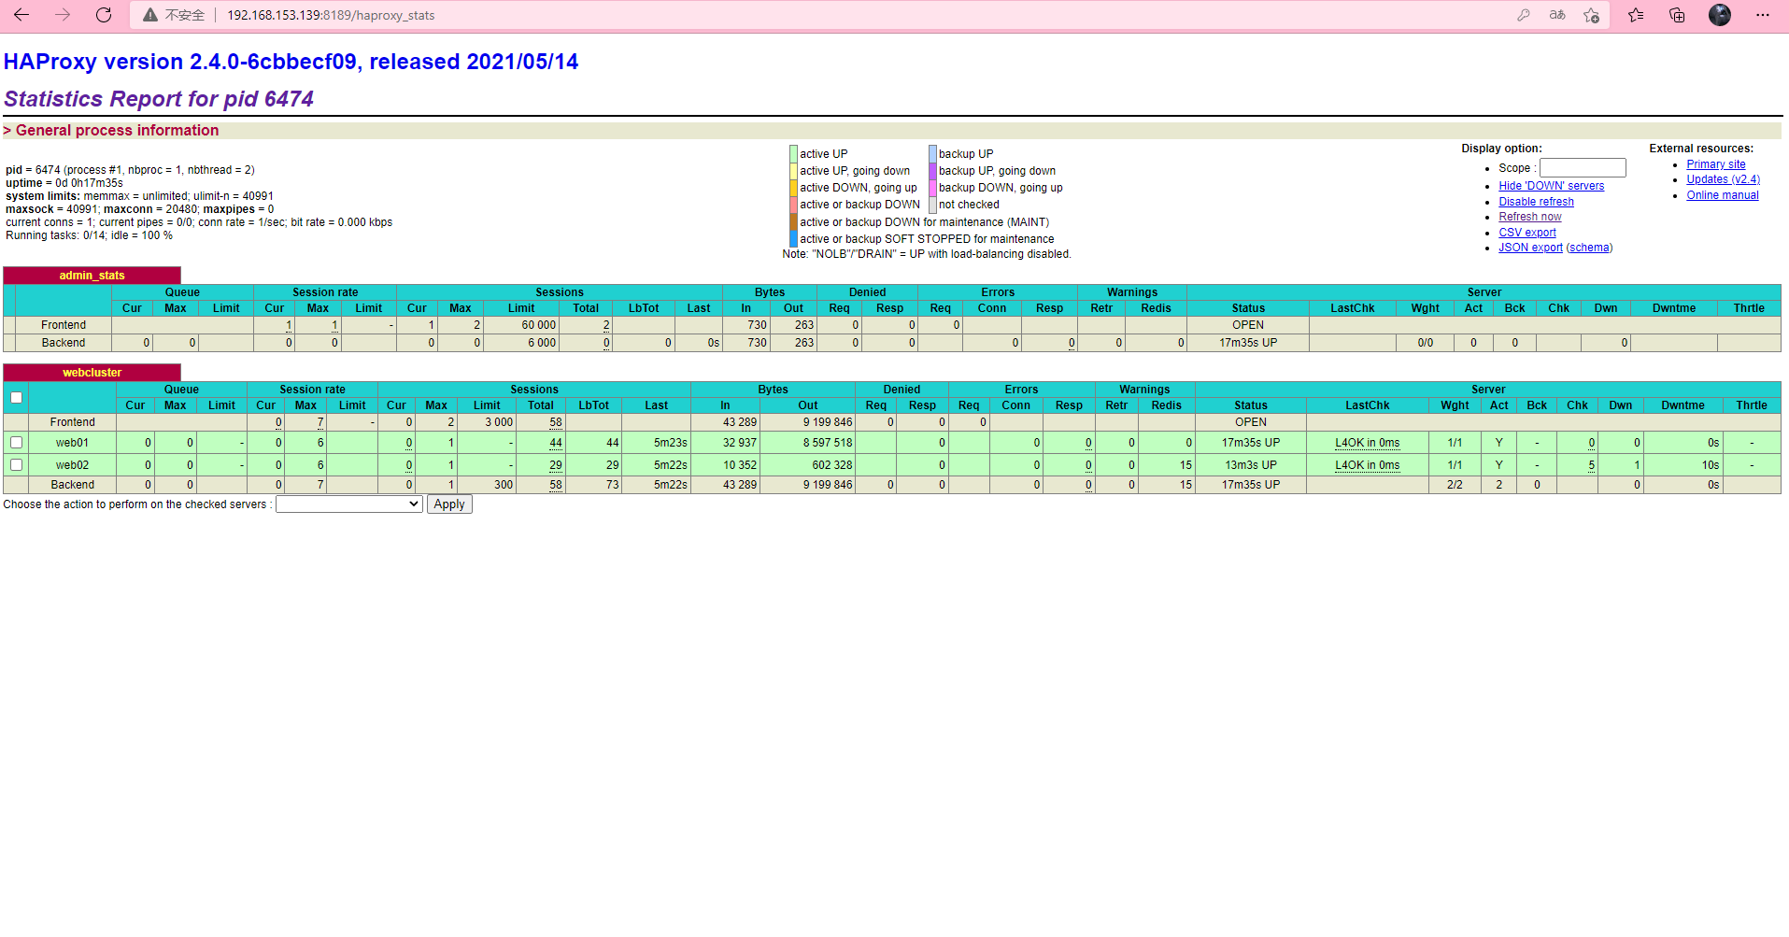This screenshot has height=937, width=1789.
Task: Click the active or backup DOWN swatch
Action: (793, 205)
